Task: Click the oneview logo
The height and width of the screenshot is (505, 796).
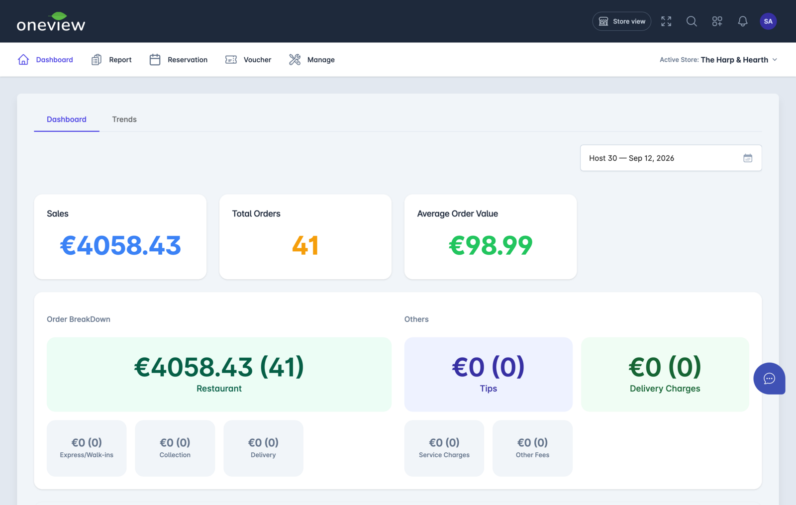Action: tap(51, 22)
